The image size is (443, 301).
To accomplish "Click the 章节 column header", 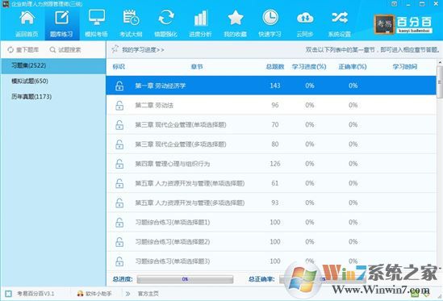I will (197, 67).
